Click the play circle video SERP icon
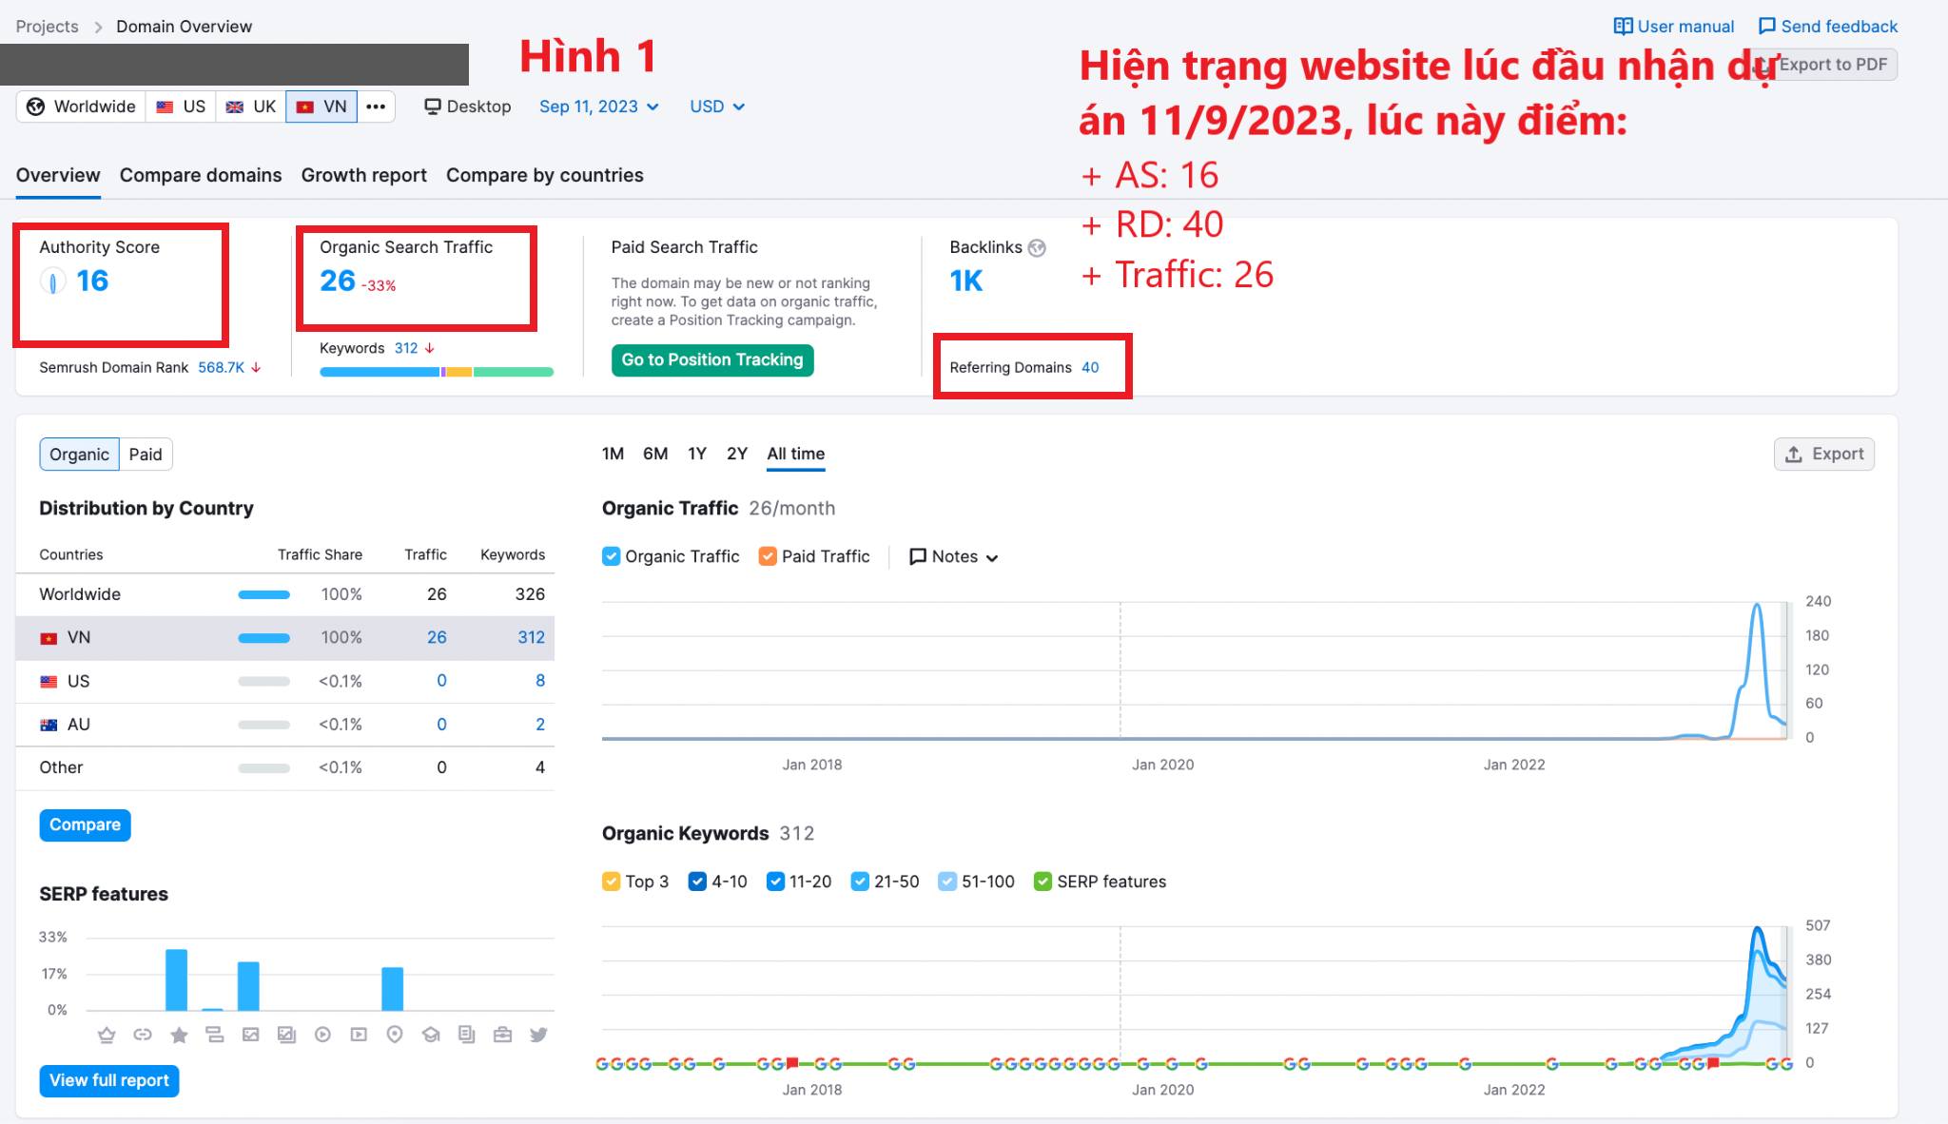Image resolution: width=1948 pixels, height=1124 pixels. point(322,1035)
